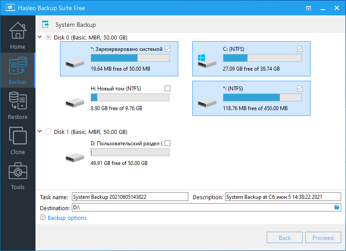
Task: Click "27.09 GB free of 39.74 GB" text
Action: pyautogui.click(x=251, y=69)
